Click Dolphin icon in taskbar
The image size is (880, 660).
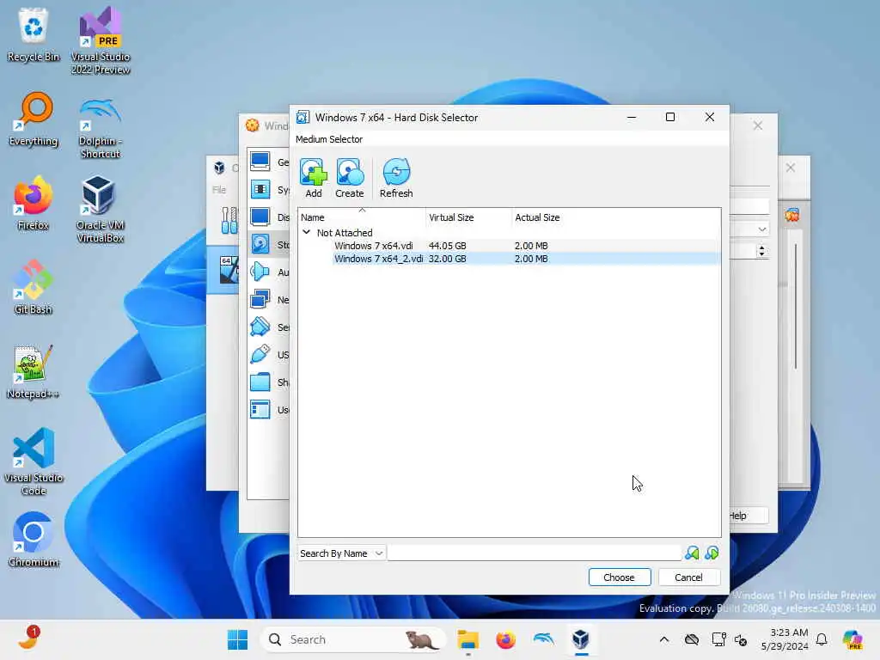[x=543, y=639]
